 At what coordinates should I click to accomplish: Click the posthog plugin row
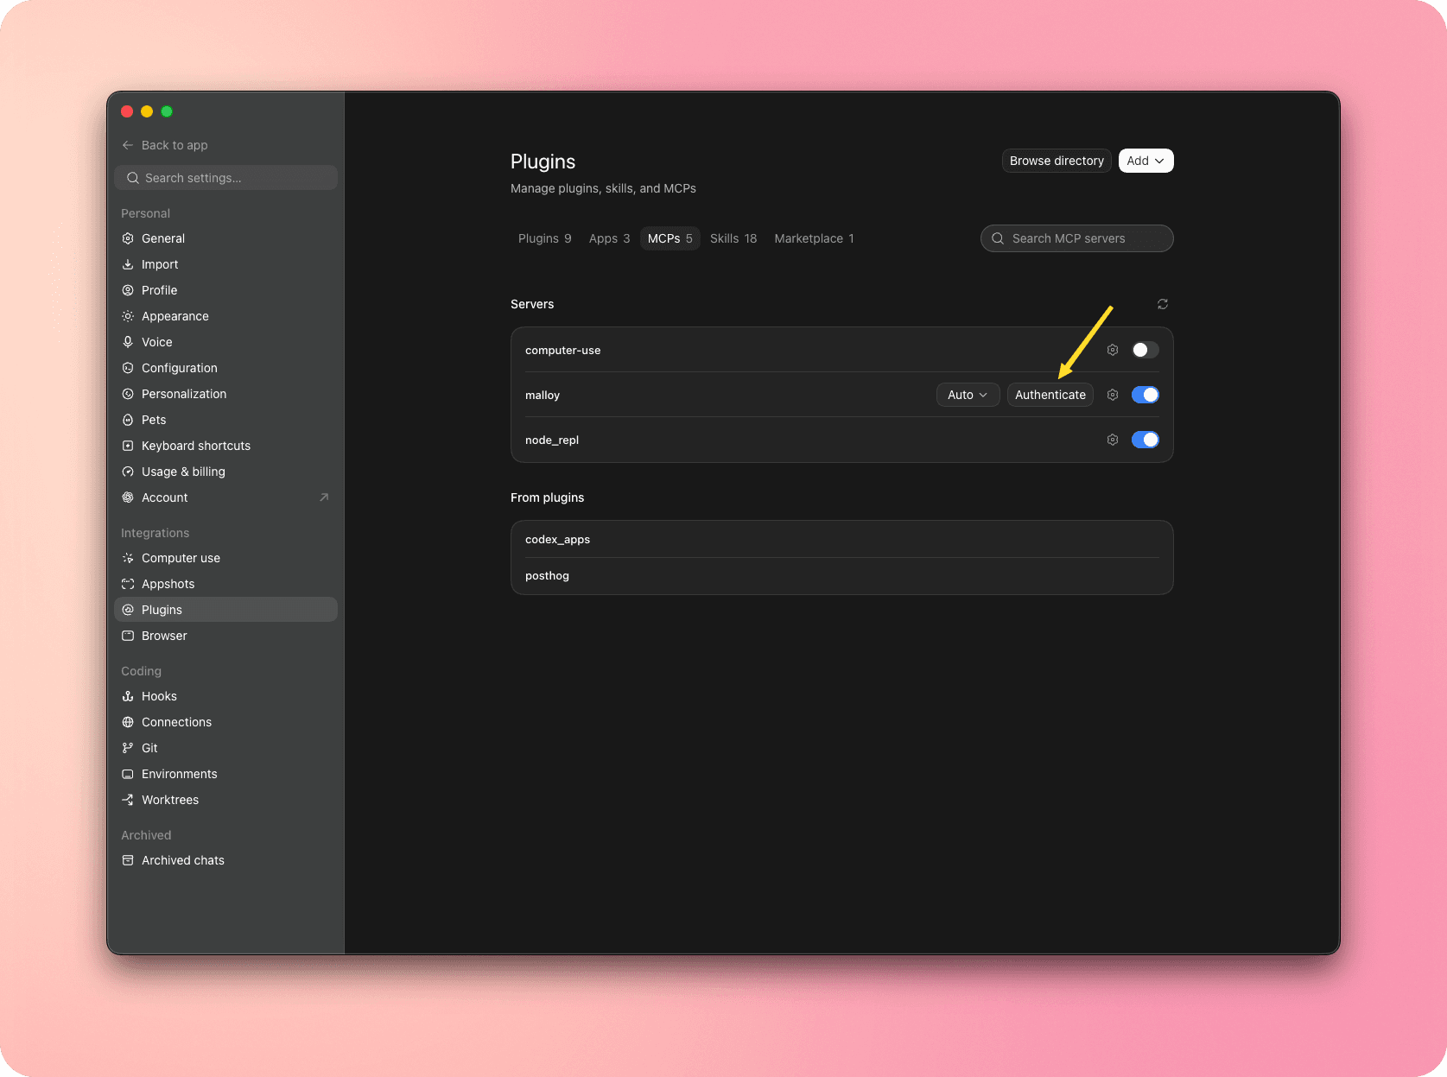tap(842, 576)
